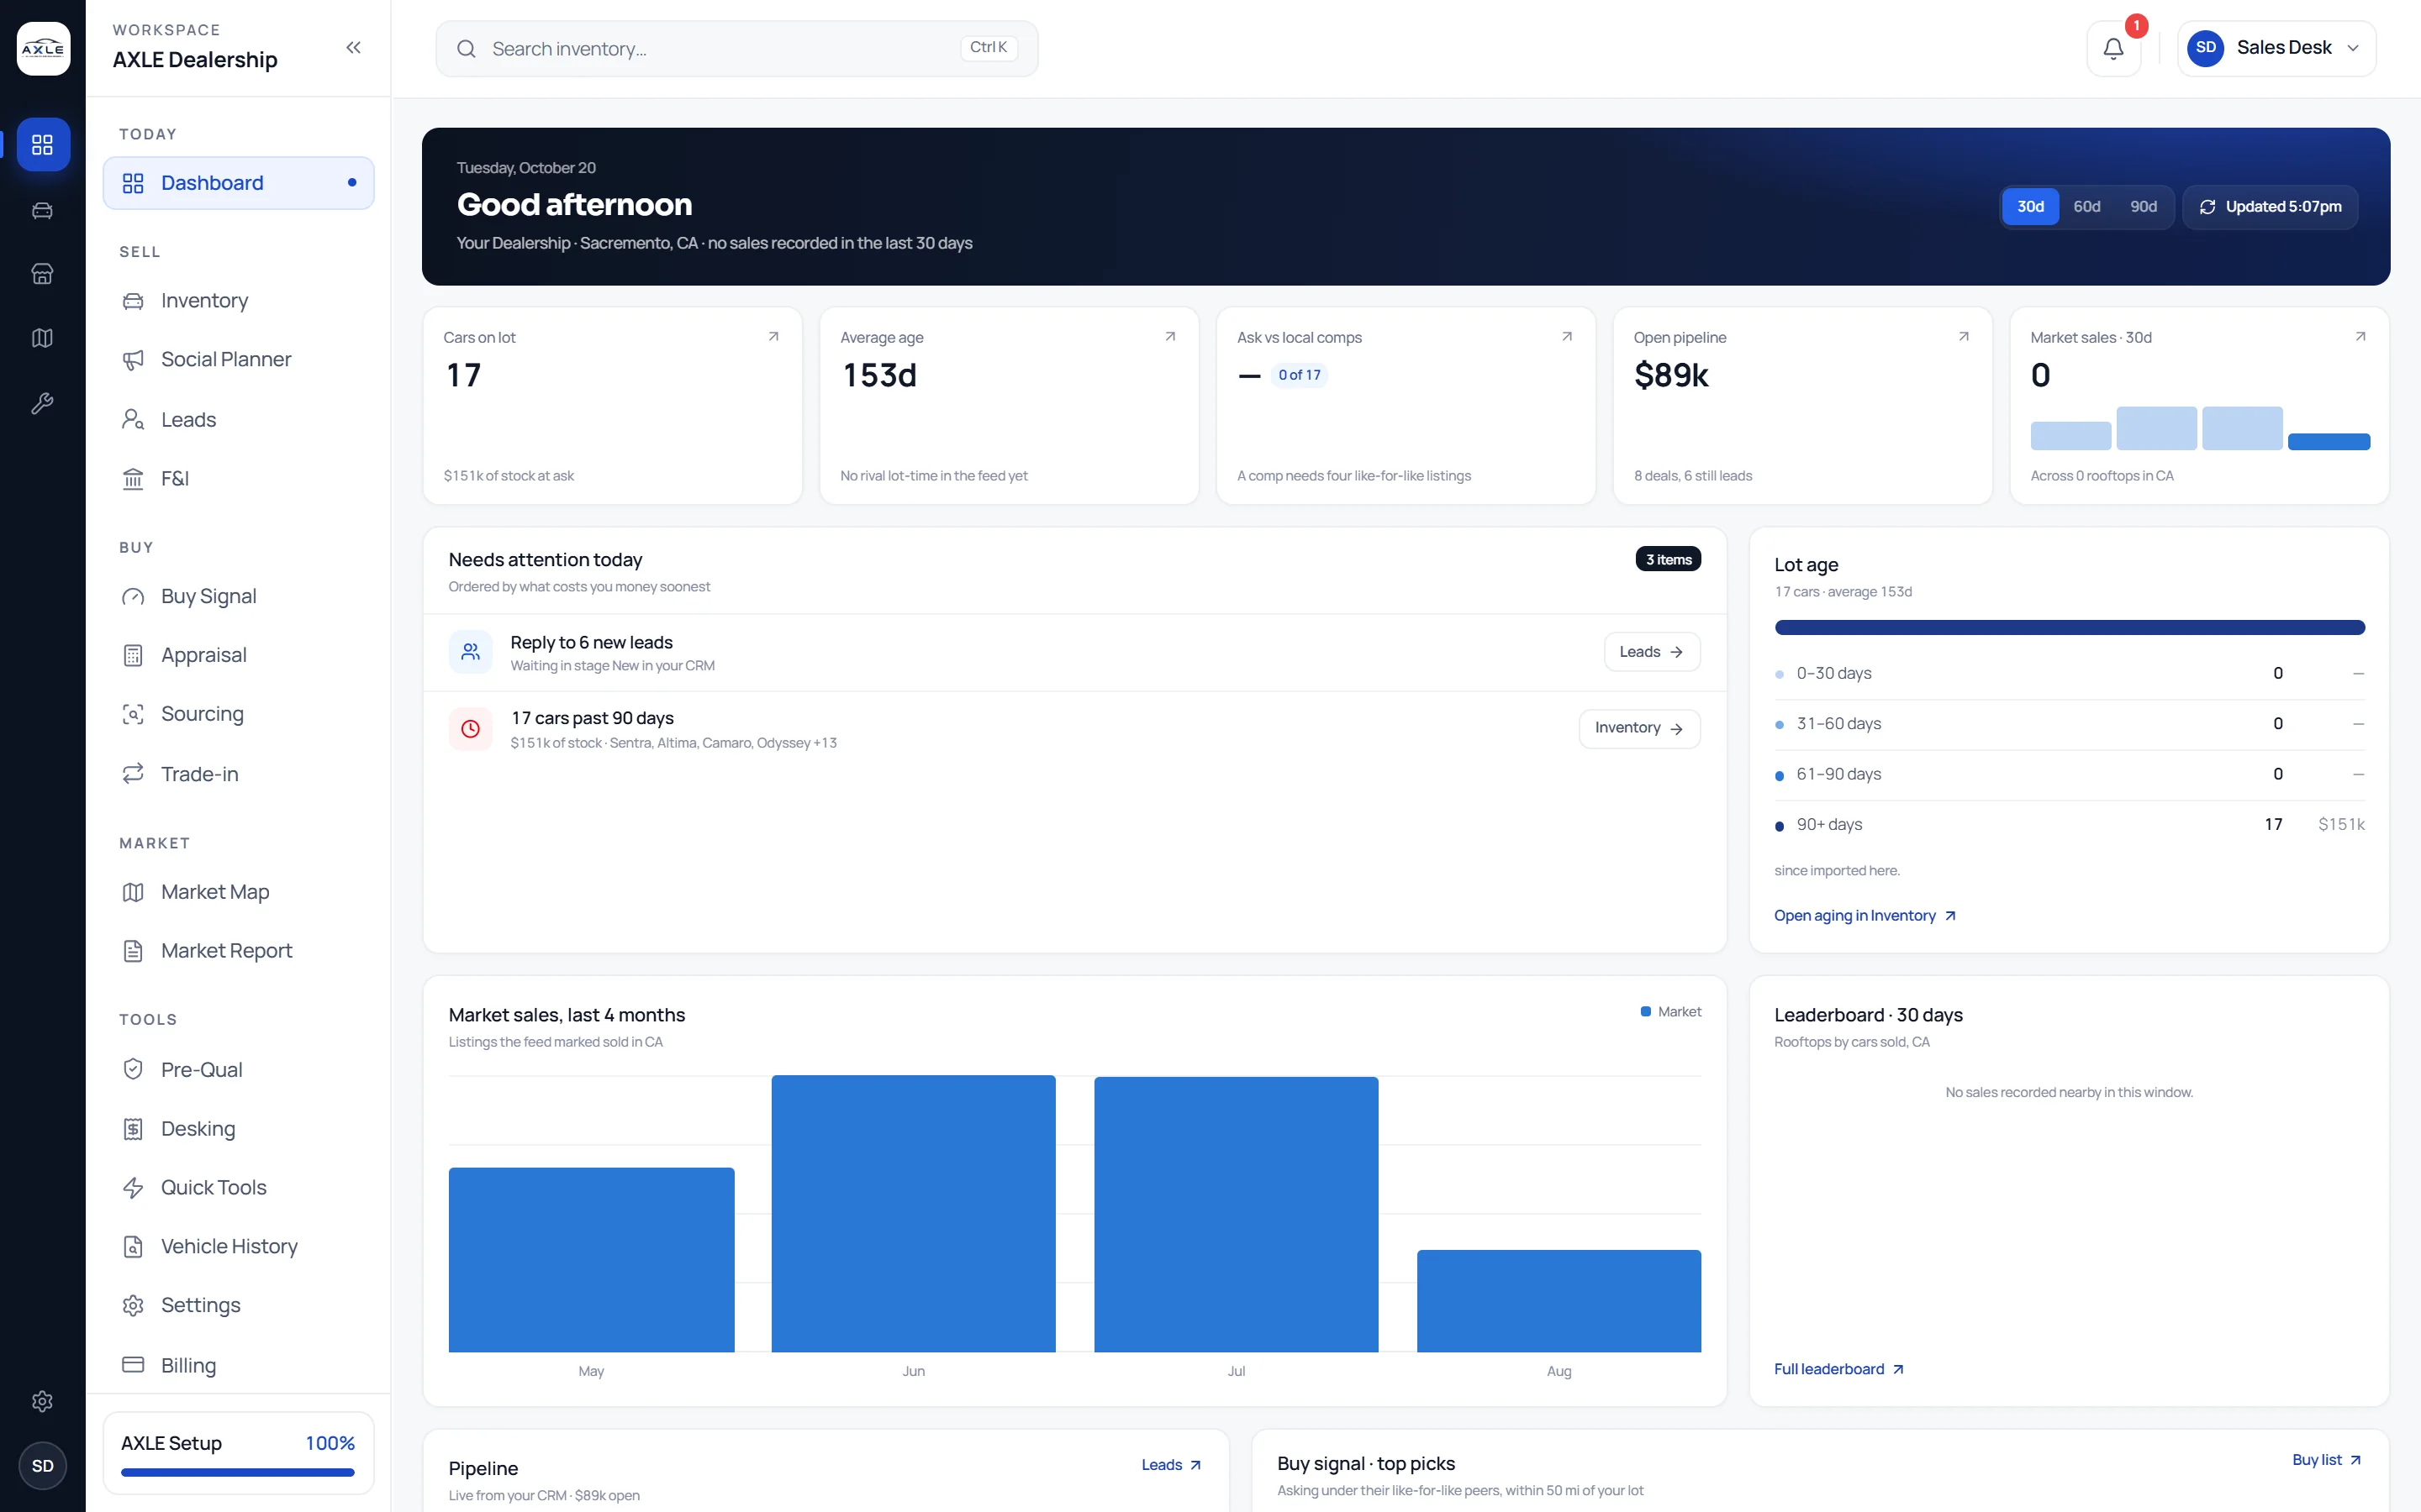Open Appraisal in sidebar
The width and height of the screenshot is (2421, 1512).
point(238,656)
